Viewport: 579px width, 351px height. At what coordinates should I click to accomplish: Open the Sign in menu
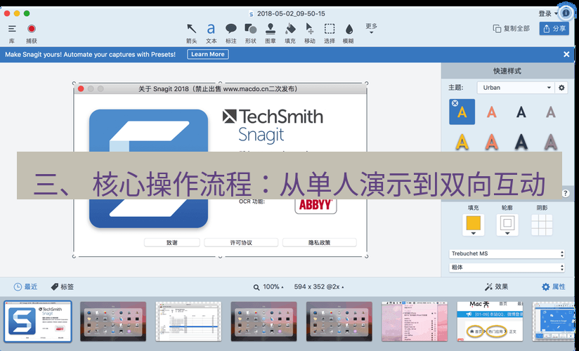548,13
